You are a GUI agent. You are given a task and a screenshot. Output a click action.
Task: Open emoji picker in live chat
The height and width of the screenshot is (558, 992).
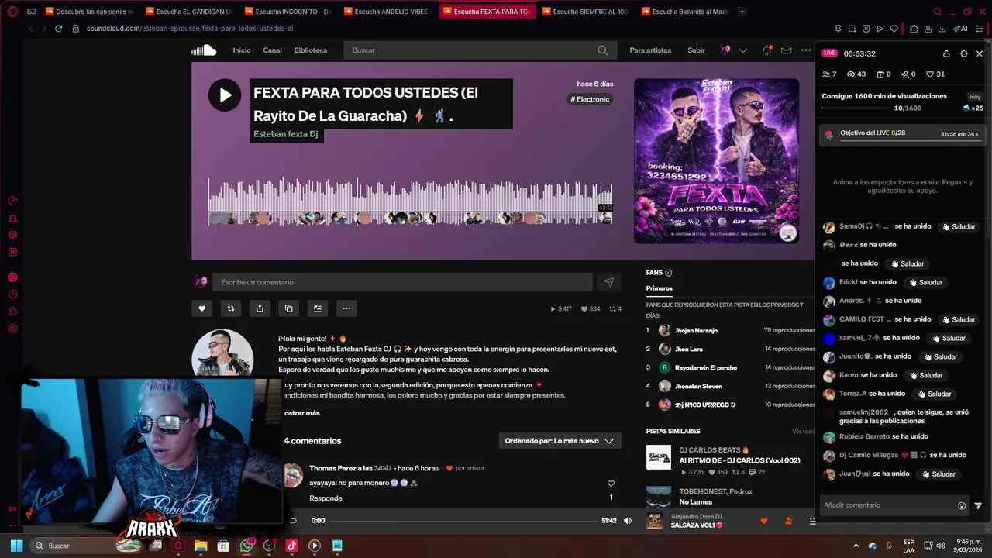pyautogui.click(x=962, y=505)
